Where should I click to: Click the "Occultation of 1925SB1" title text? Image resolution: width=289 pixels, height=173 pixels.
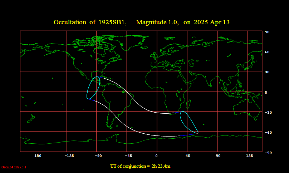click(89, 23)
